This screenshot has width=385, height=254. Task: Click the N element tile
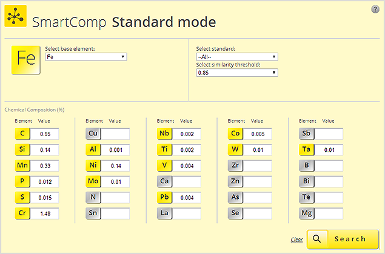[x=93, y=197]
